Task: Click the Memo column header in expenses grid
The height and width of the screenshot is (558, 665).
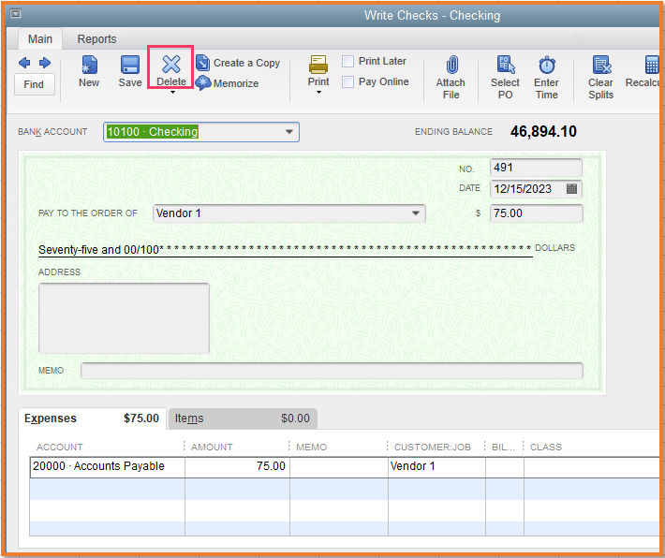Action: coord(311,447)
